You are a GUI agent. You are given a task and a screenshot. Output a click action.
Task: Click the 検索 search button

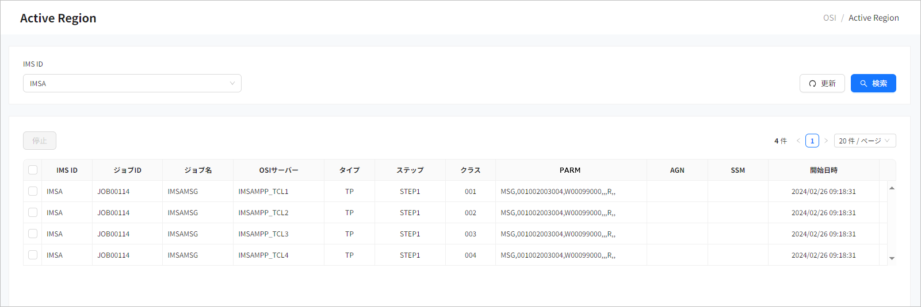[873, 83]
